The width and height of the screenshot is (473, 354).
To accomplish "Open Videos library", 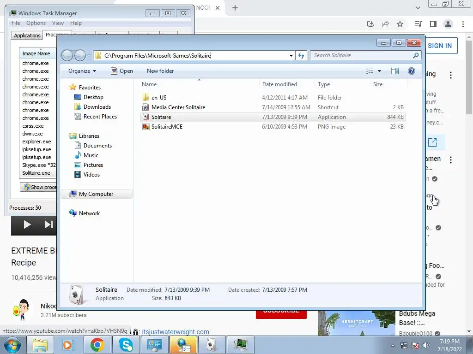I will (x=91, y=175).
